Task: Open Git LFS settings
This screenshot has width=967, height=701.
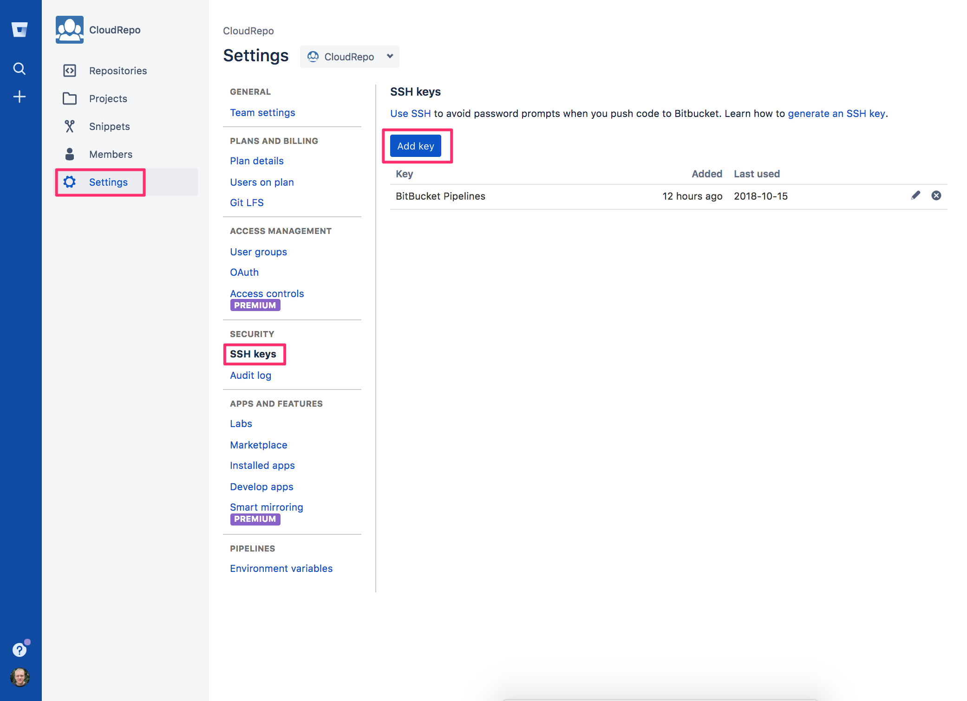Action: click(247, 202)
